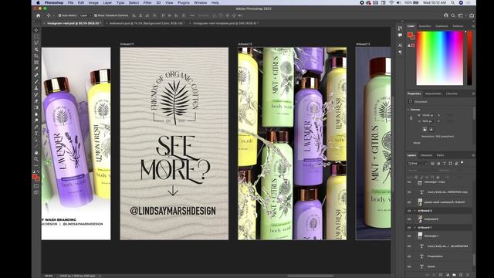Screen dimensions: 494x278
Task: Filter layers by pixel layers icon
Action: [x=432, y=164]
